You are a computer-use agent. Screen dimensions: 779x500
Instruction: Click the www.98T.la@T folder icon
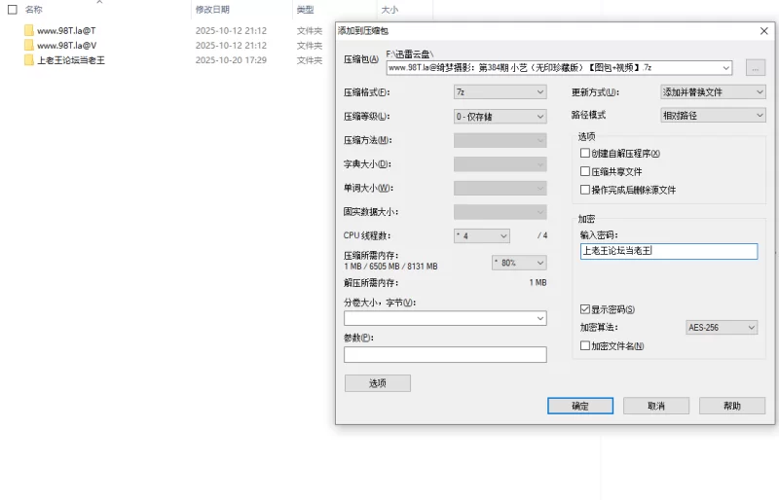click(29, 30)
